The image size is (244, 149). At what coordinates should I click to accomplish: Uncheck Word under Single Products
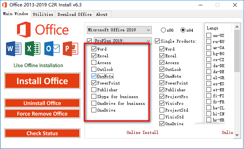pos(162,49)
